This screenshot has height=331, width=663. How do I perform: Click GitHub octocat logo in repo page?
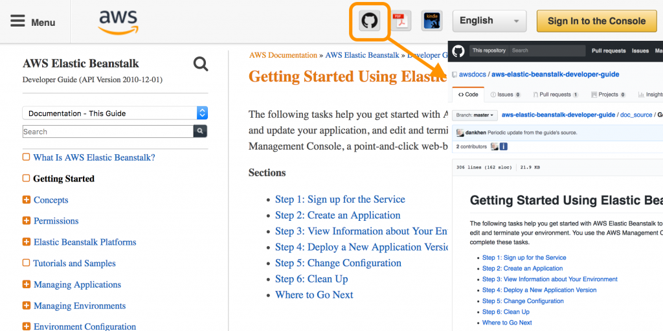tap(458, 51)
